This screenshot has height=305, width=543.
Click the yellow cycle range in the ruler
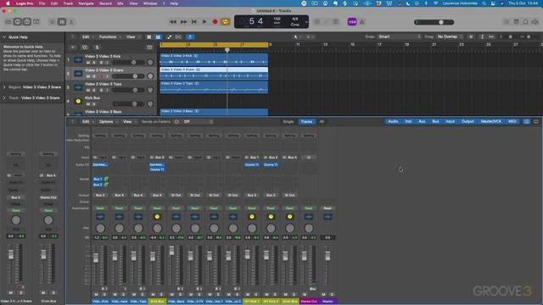click(x=214, y=45)
